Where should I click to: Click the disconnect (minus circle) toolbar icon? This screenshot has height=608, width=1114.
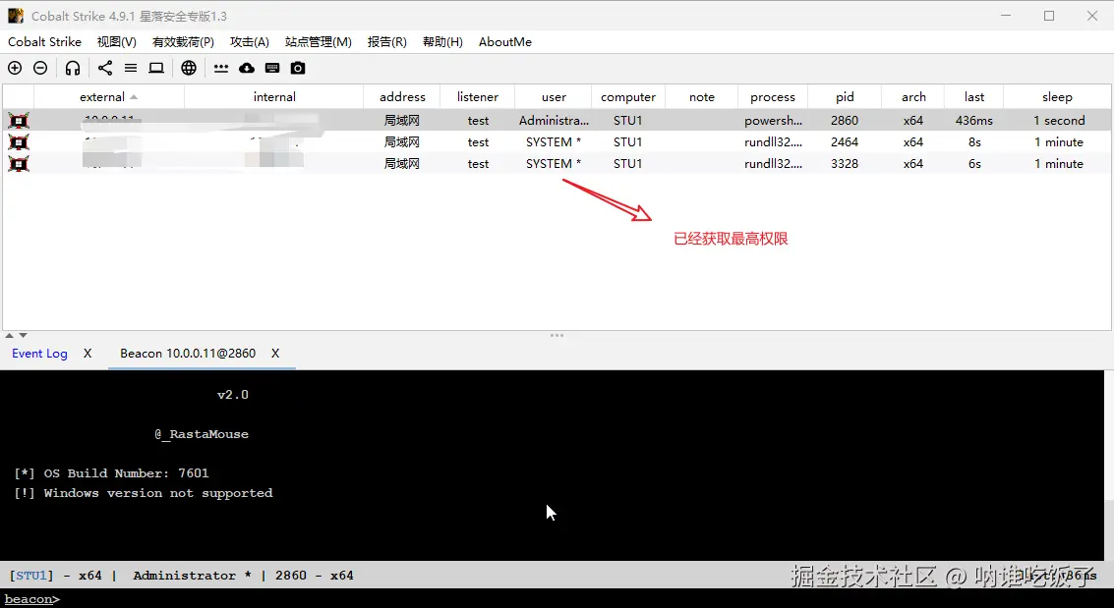coord(40,68)
